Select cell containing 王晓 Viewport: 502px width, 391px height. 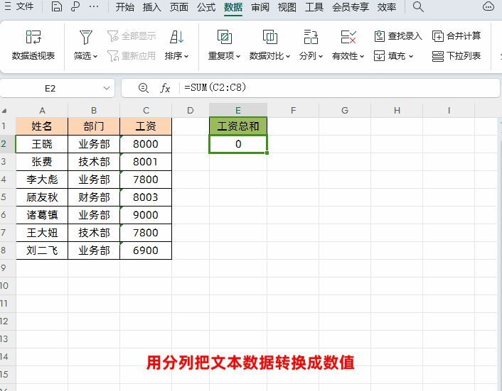point(42,144)
